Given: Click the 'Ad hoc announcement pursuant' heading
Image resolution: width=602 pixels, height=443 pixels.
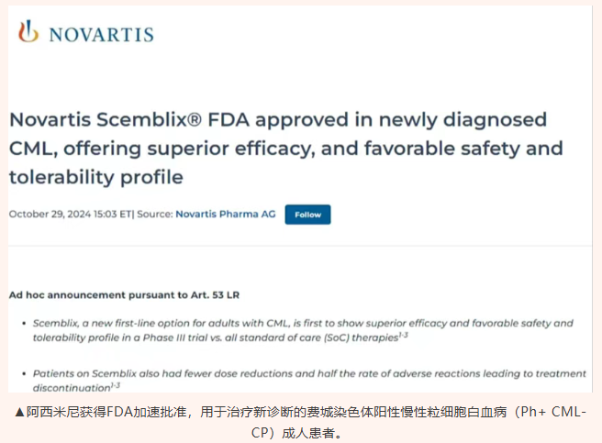Looking at the screenshot, I should (x=126, y=294).
